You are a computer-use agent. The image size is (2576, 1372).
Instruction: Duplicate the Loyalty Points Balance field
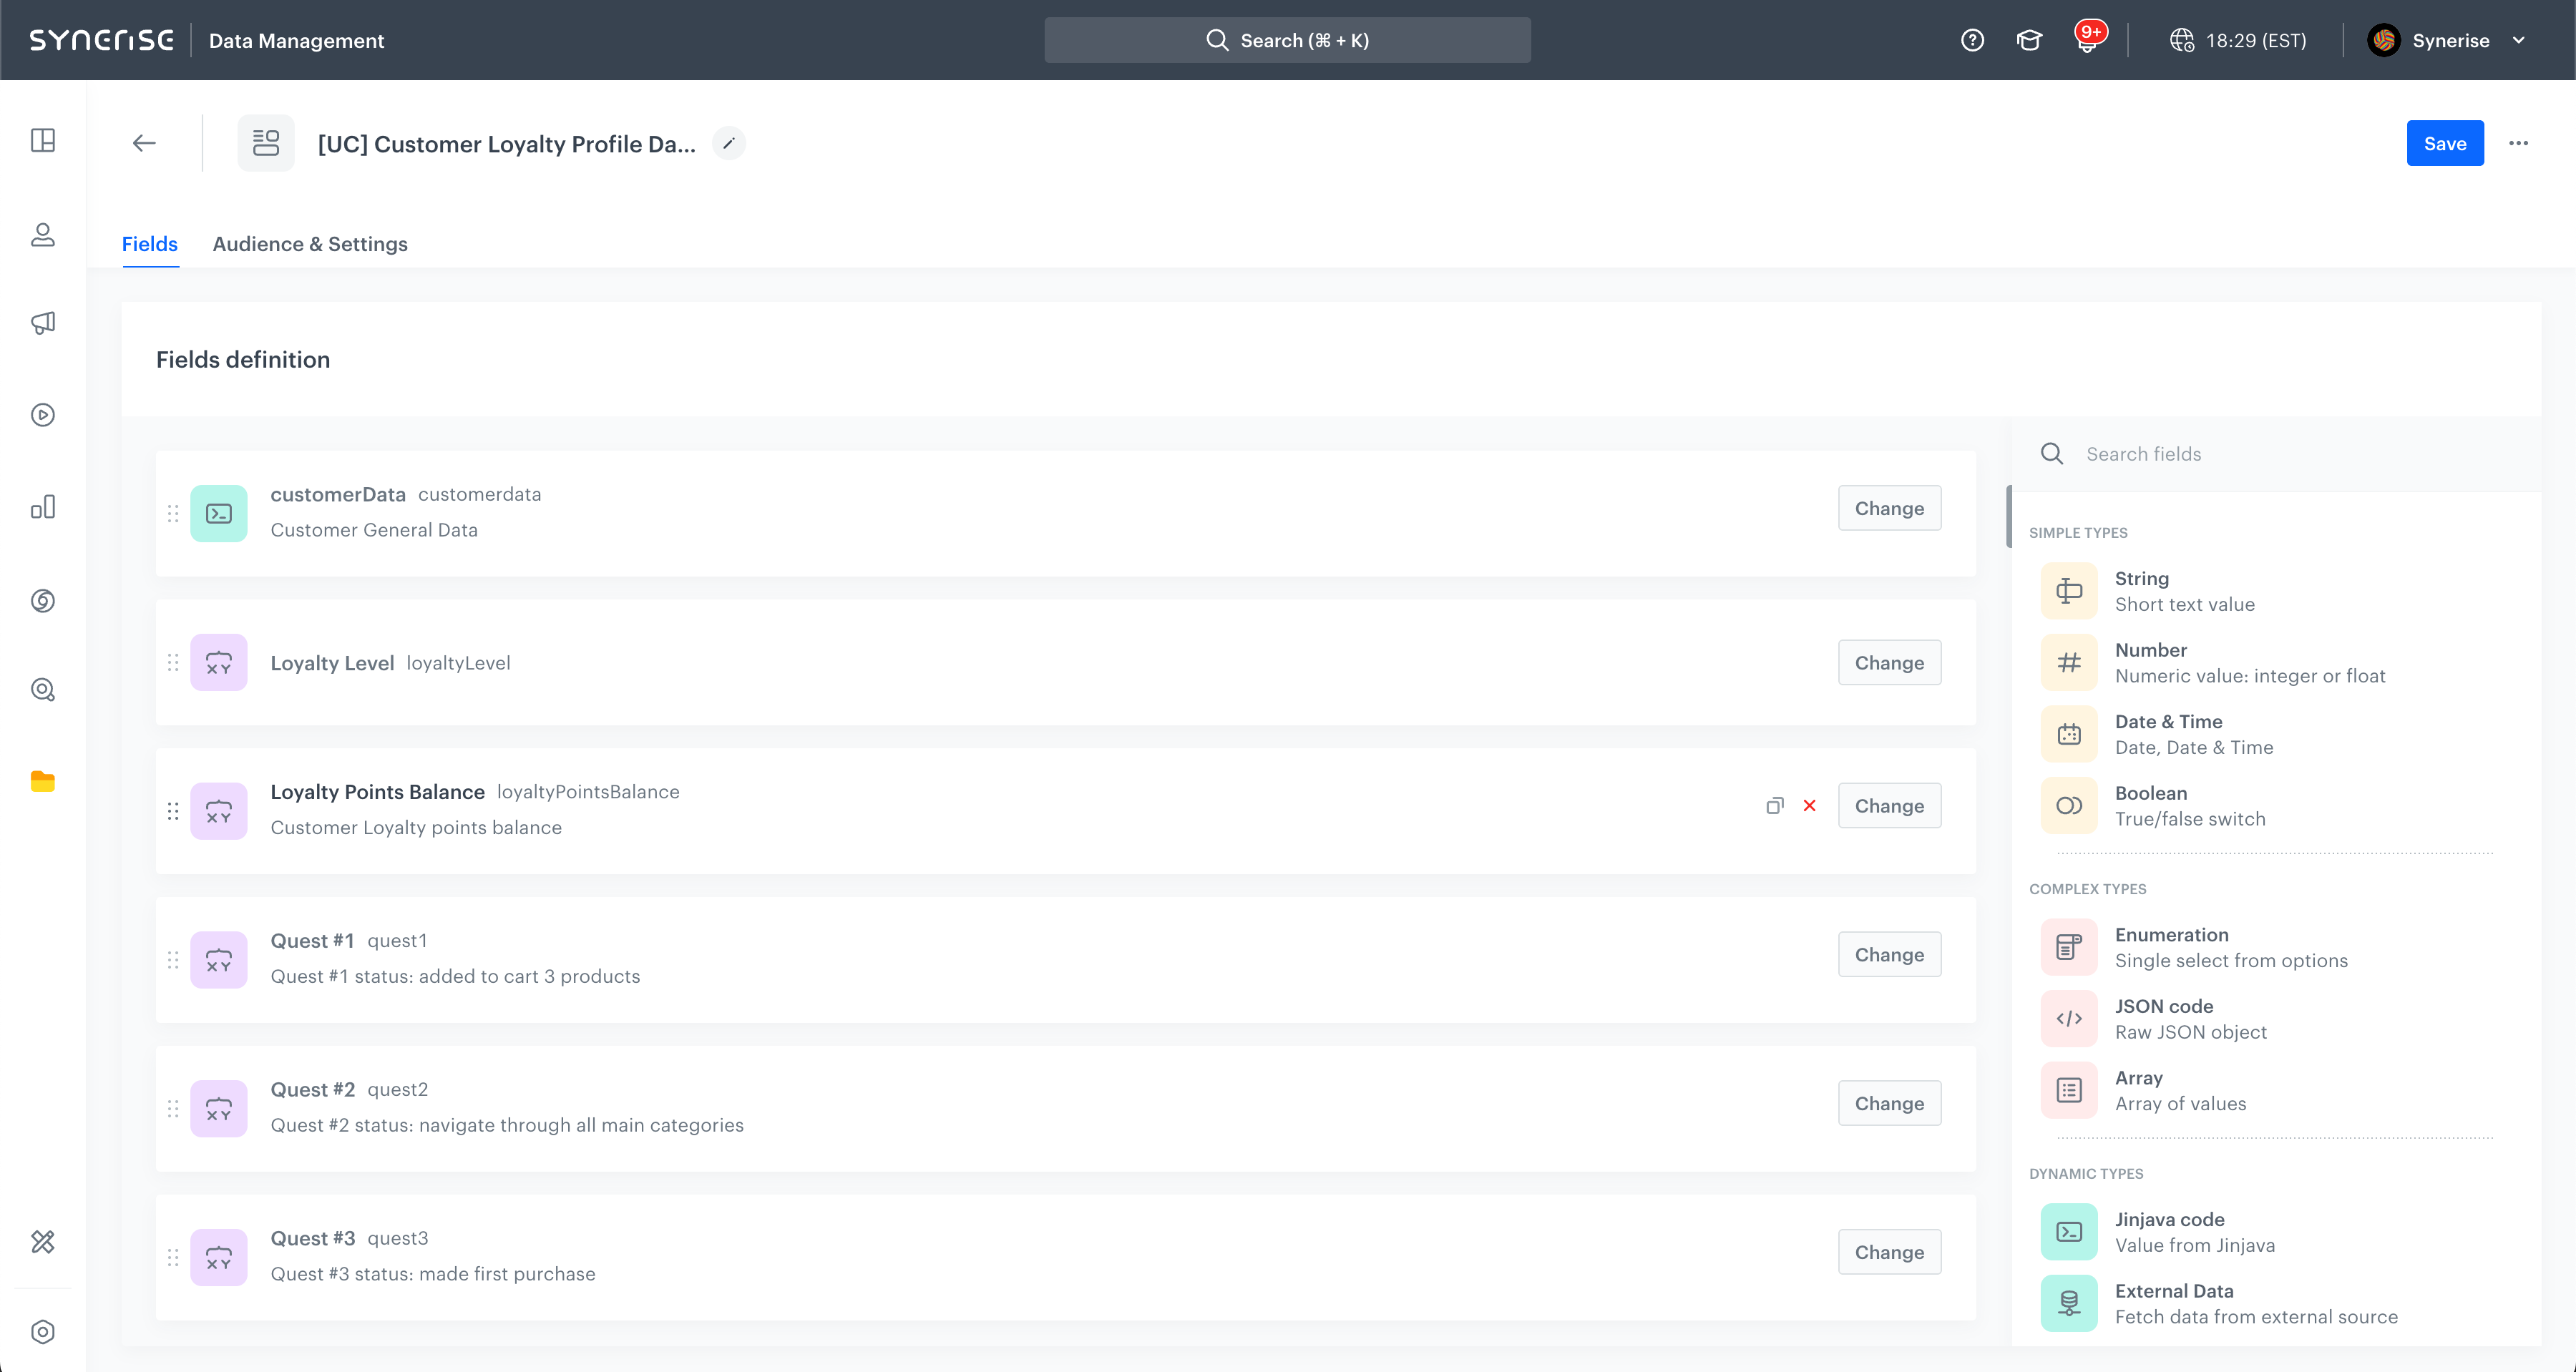1774,805
